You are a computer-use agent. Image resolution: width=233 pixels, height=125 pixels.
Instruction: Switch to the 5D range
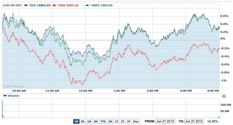pyautogui.click(x=83, y=121)
